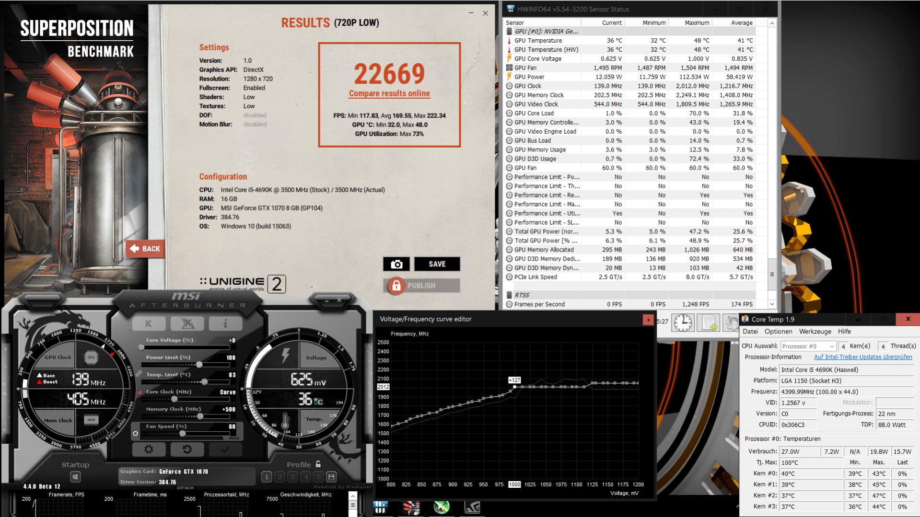Click the fourth taskbar icon with gray emblem

[x=472, y=507]
